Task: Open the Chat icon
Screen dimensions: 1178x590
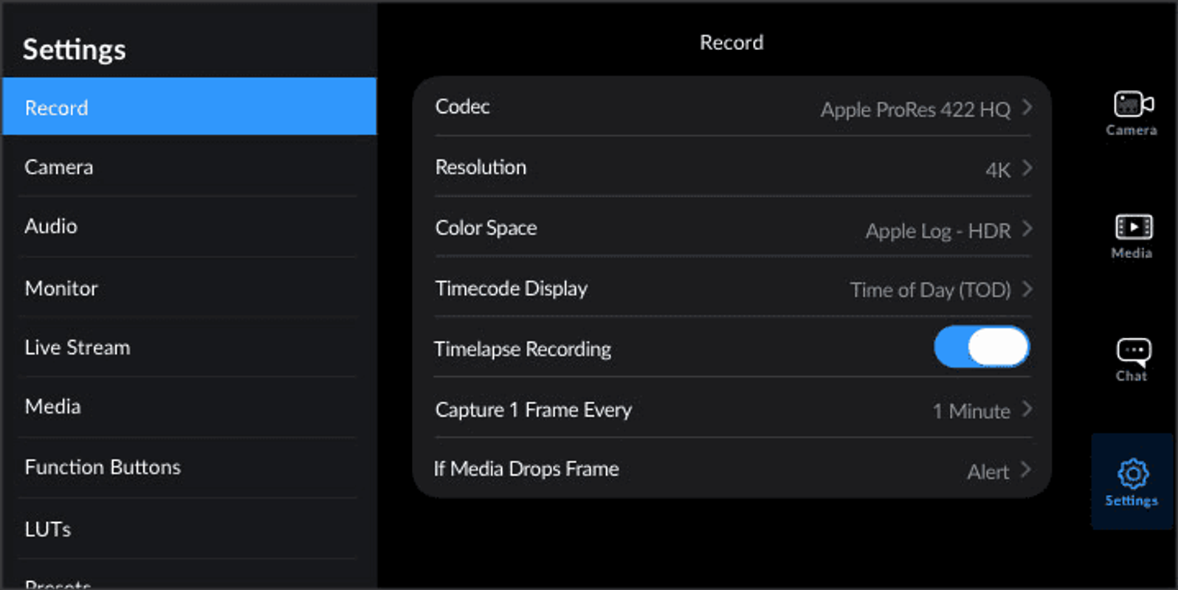Action: tap(1133, 351)
